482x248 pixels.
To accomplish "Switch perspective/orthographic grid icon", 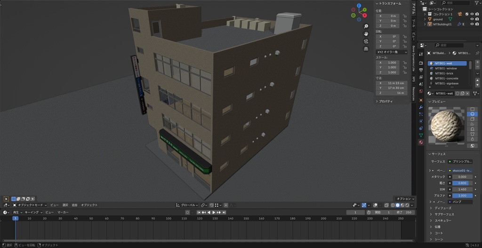I will (x=366, y=49).
